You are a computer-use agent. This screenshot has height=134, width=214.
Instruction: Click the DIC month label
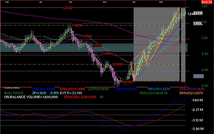coord(134,2)
